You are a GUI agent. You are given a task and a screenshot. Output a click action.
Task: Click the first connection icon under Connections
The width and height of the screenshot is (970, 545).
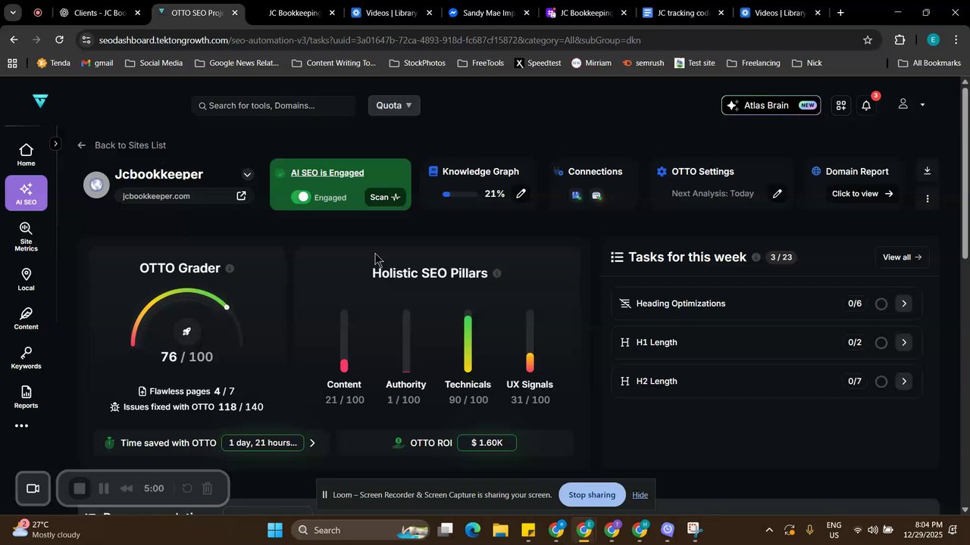[x=577, y=195]
